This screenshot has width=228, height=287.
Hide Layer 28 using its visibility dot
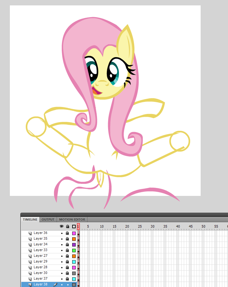(x=62, y=268)
